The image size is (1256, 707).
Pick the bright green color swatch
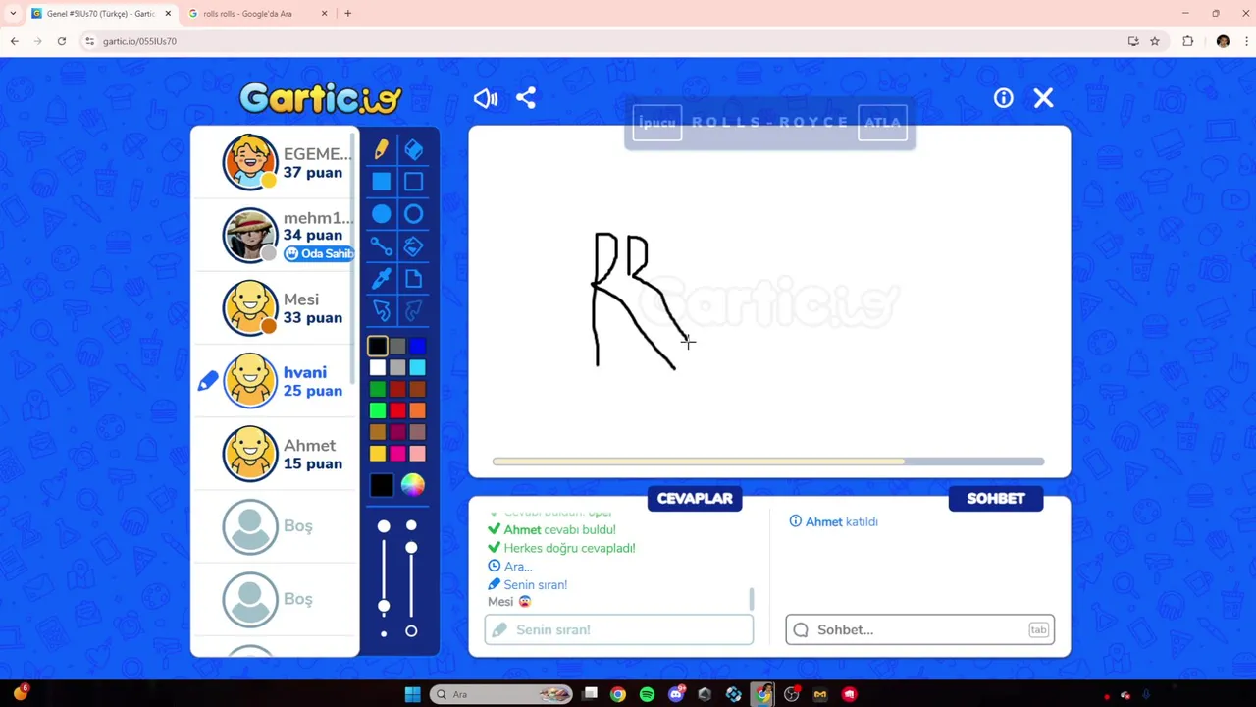pyautogui.click(x=378, y=410)
